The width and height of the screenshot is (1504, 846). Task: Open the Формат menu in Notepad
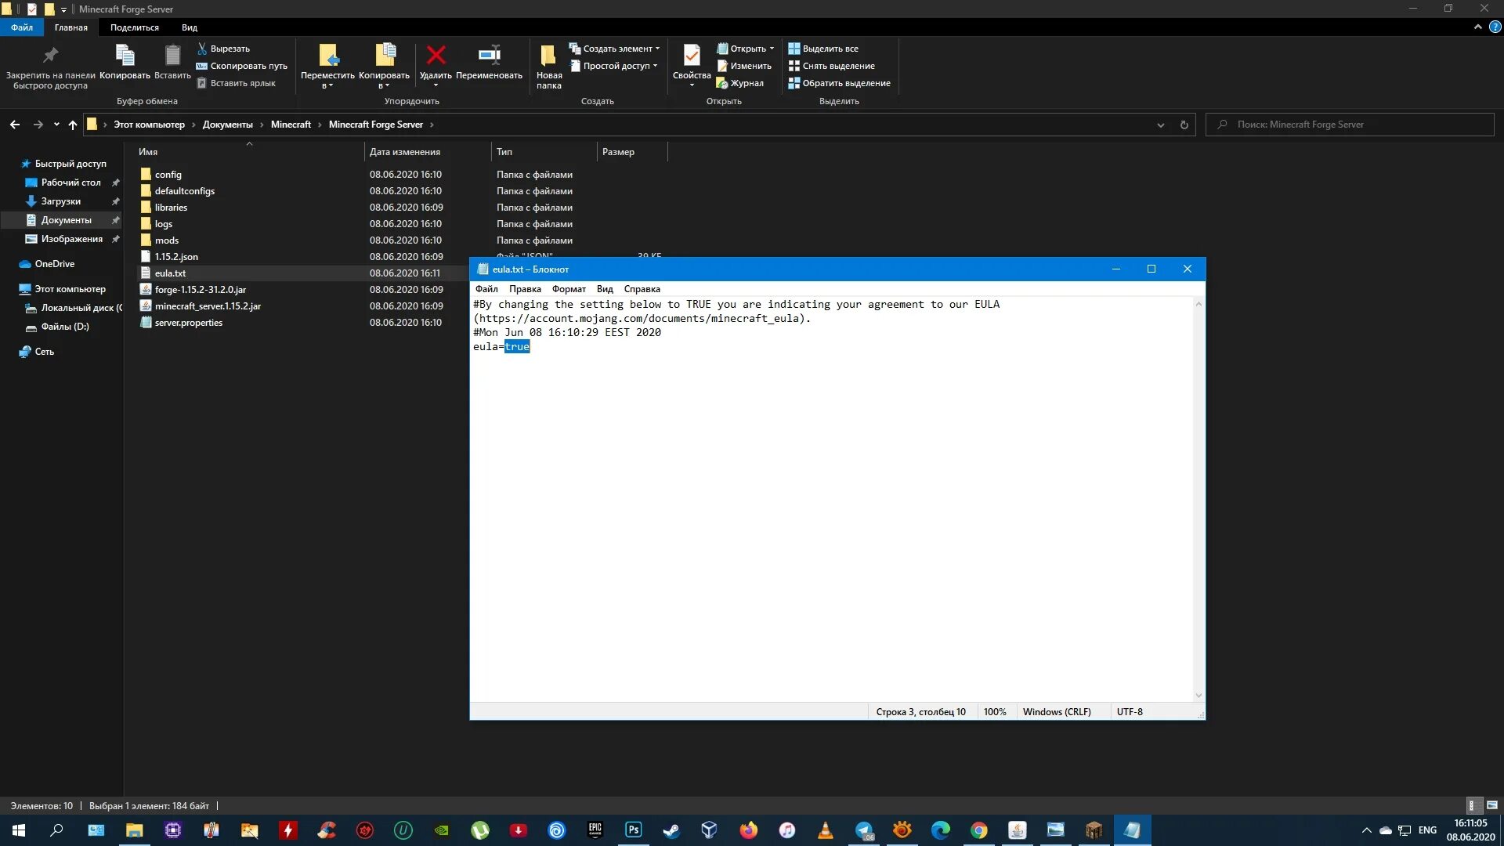[569, 289]
